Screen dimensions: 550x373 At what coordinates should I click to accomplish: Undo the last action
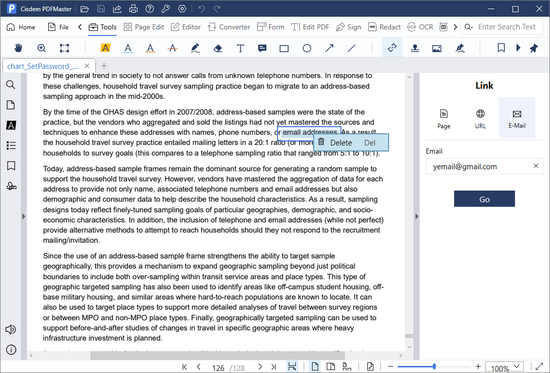click(x=201, y=9)
